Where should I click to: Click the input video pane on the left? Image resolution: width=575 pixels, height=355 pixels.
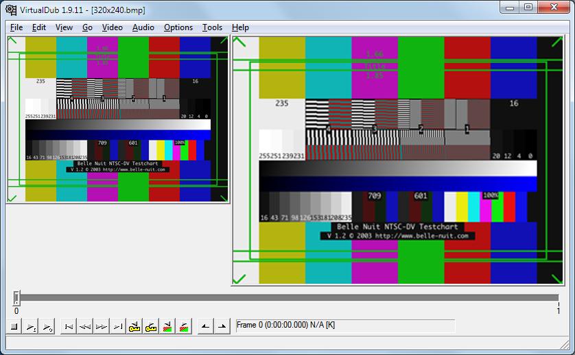coord(118,119)
